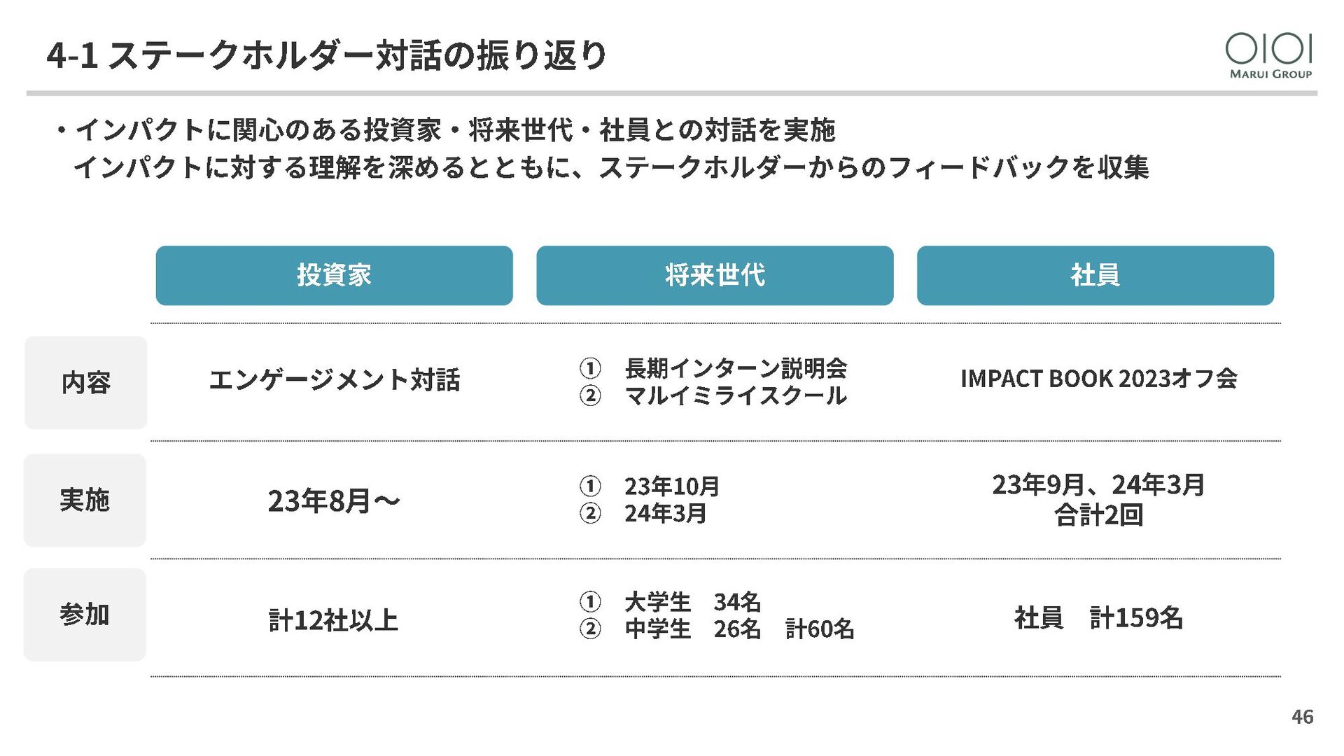The image size is (1344, 756).
Task: Select IMPACT BOOK 2023オフ会 text
Action: click(x=1098, y=379)
